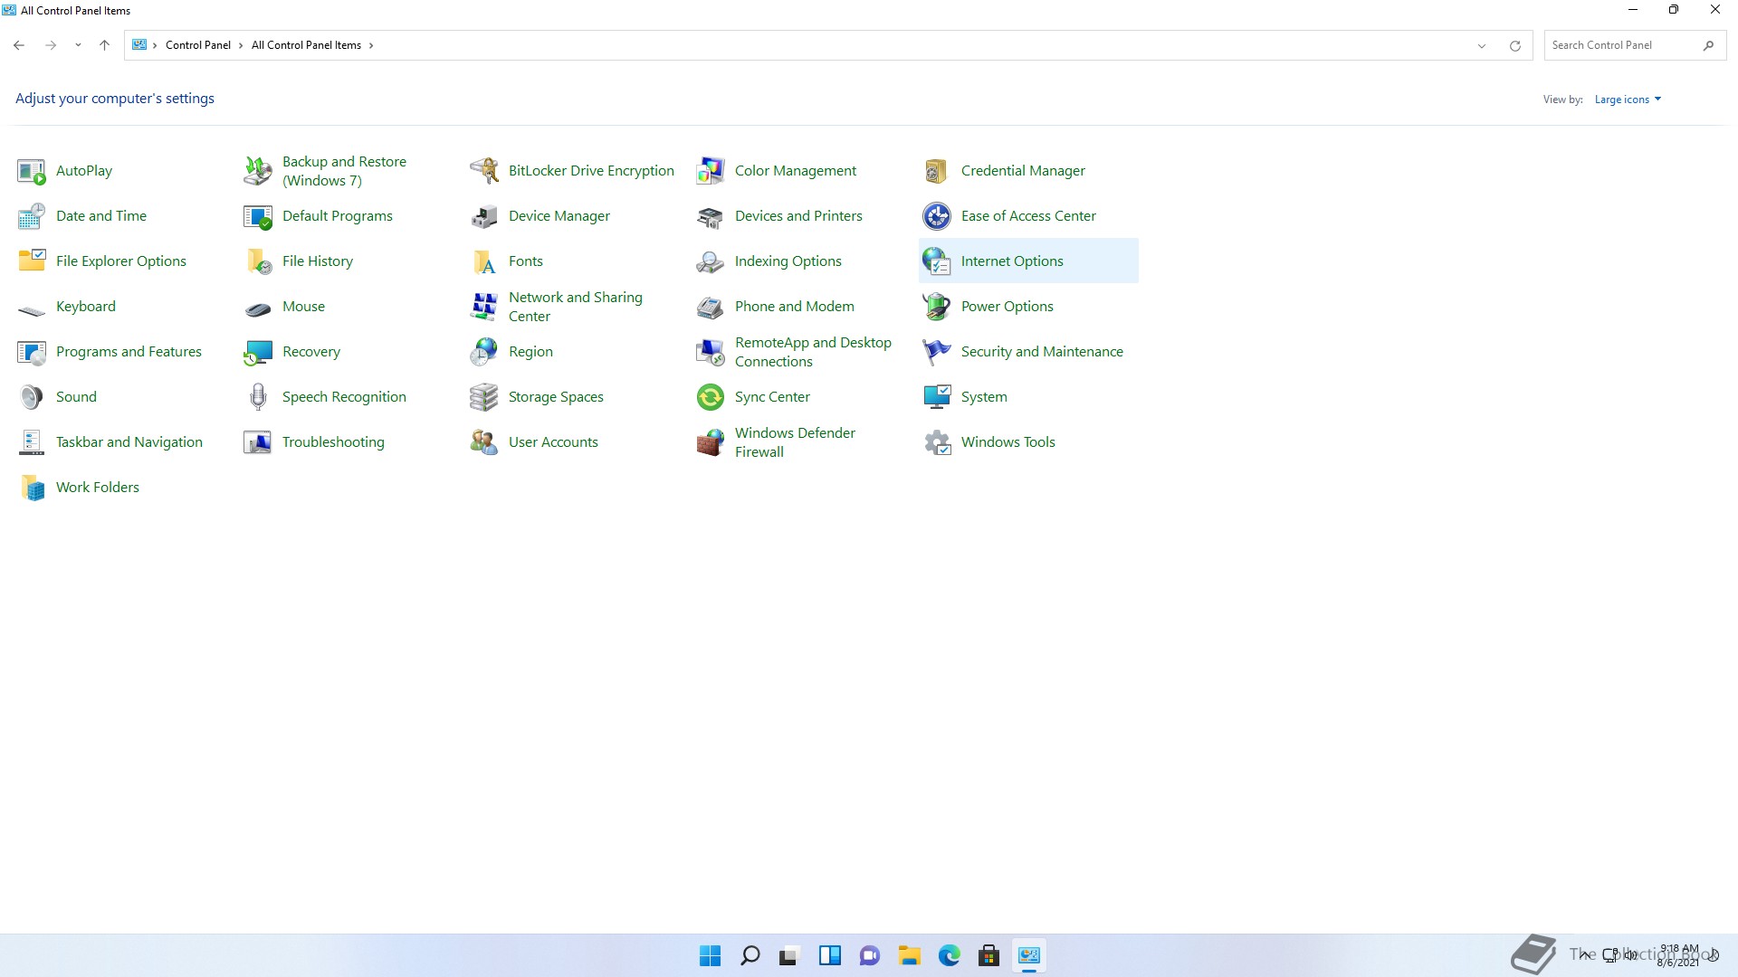Open the Windows Tools link

1008,442
